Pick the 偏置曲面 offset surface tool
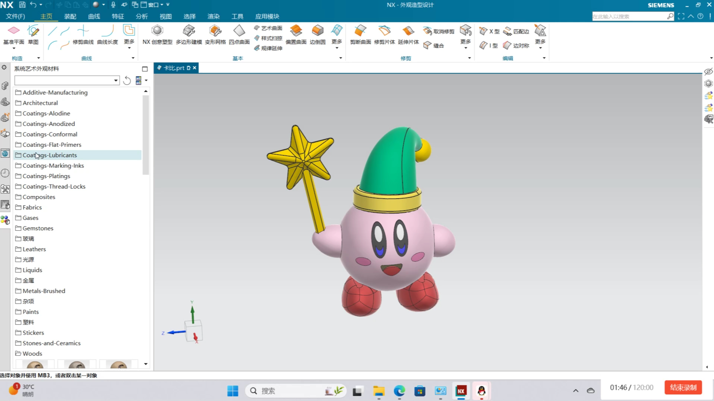The image size is (714, 401). point(296,35)
